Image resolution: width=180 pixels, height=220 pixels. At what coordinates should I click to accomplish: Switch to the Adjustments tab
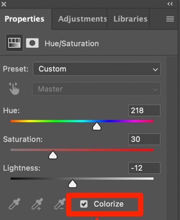click(83, 19)
